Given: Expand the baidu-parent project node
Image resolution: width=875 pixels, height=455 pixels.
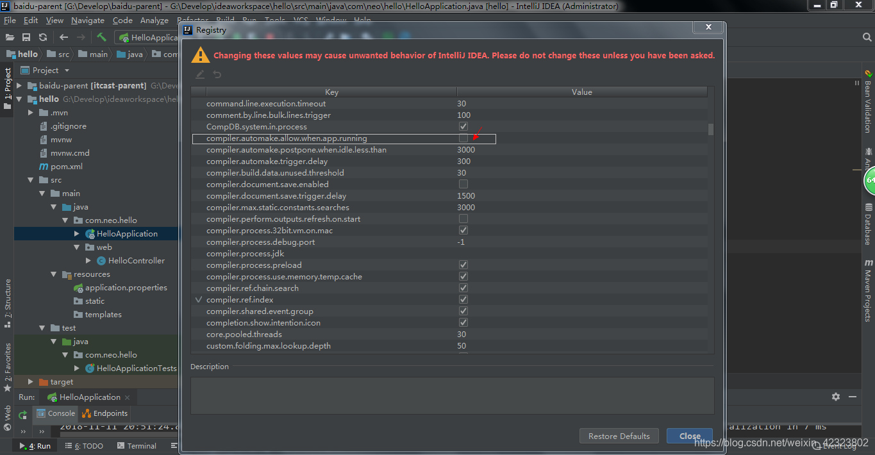Looking at the screenshot, I should 19,86.
